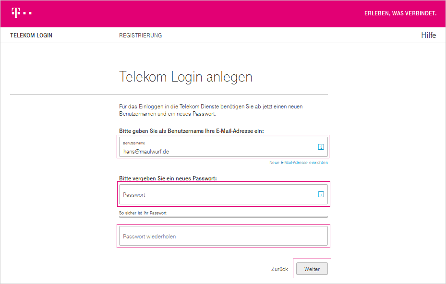Open the info icon in Benutzername field

(321, 147)
